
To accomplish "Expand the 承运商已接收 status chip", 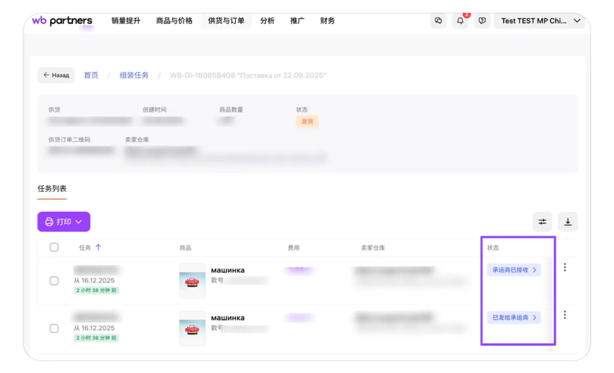I will [x=514, y=270].
